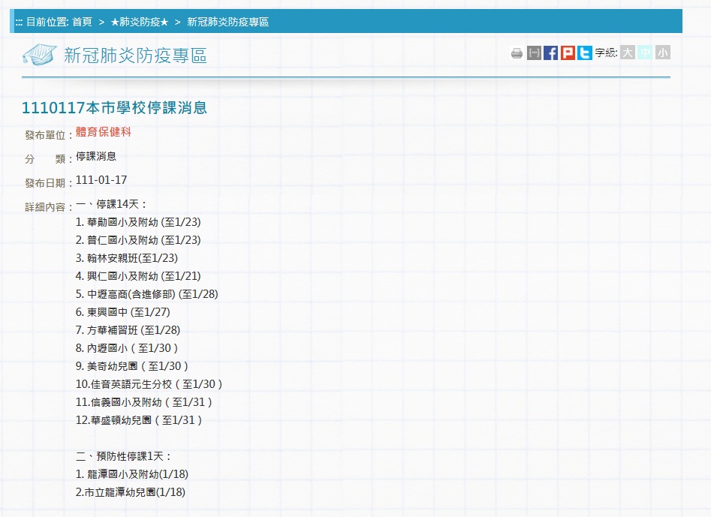This screenshot has height=517, width=711.
Task: Click the 體育保健科 publishing unit link
Action: tap(104, 132)
